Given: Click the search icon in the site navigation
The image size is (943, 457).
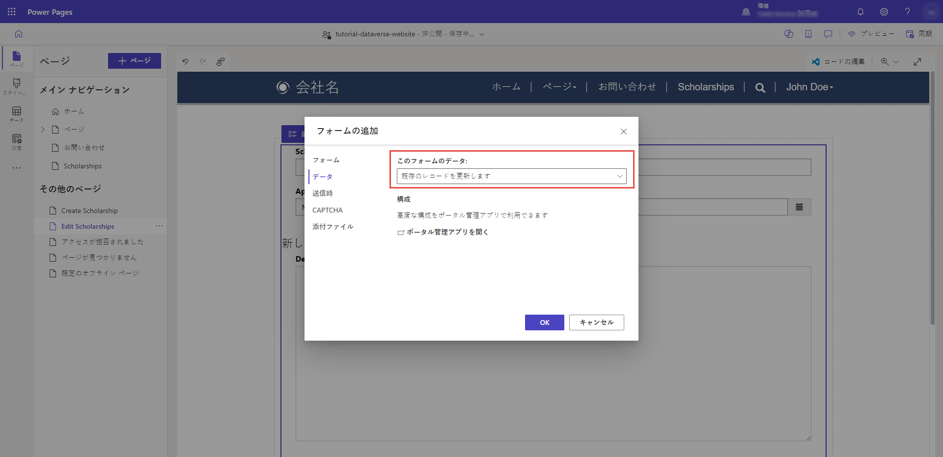Looking at the screenshot, I should click(x=760, y=87).
